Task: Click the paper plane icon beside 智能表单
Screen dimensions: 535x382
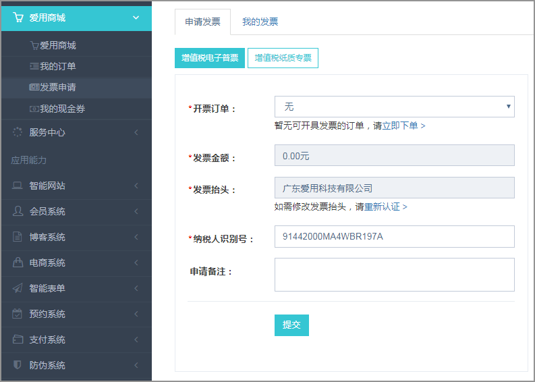Action: point(18,288)
